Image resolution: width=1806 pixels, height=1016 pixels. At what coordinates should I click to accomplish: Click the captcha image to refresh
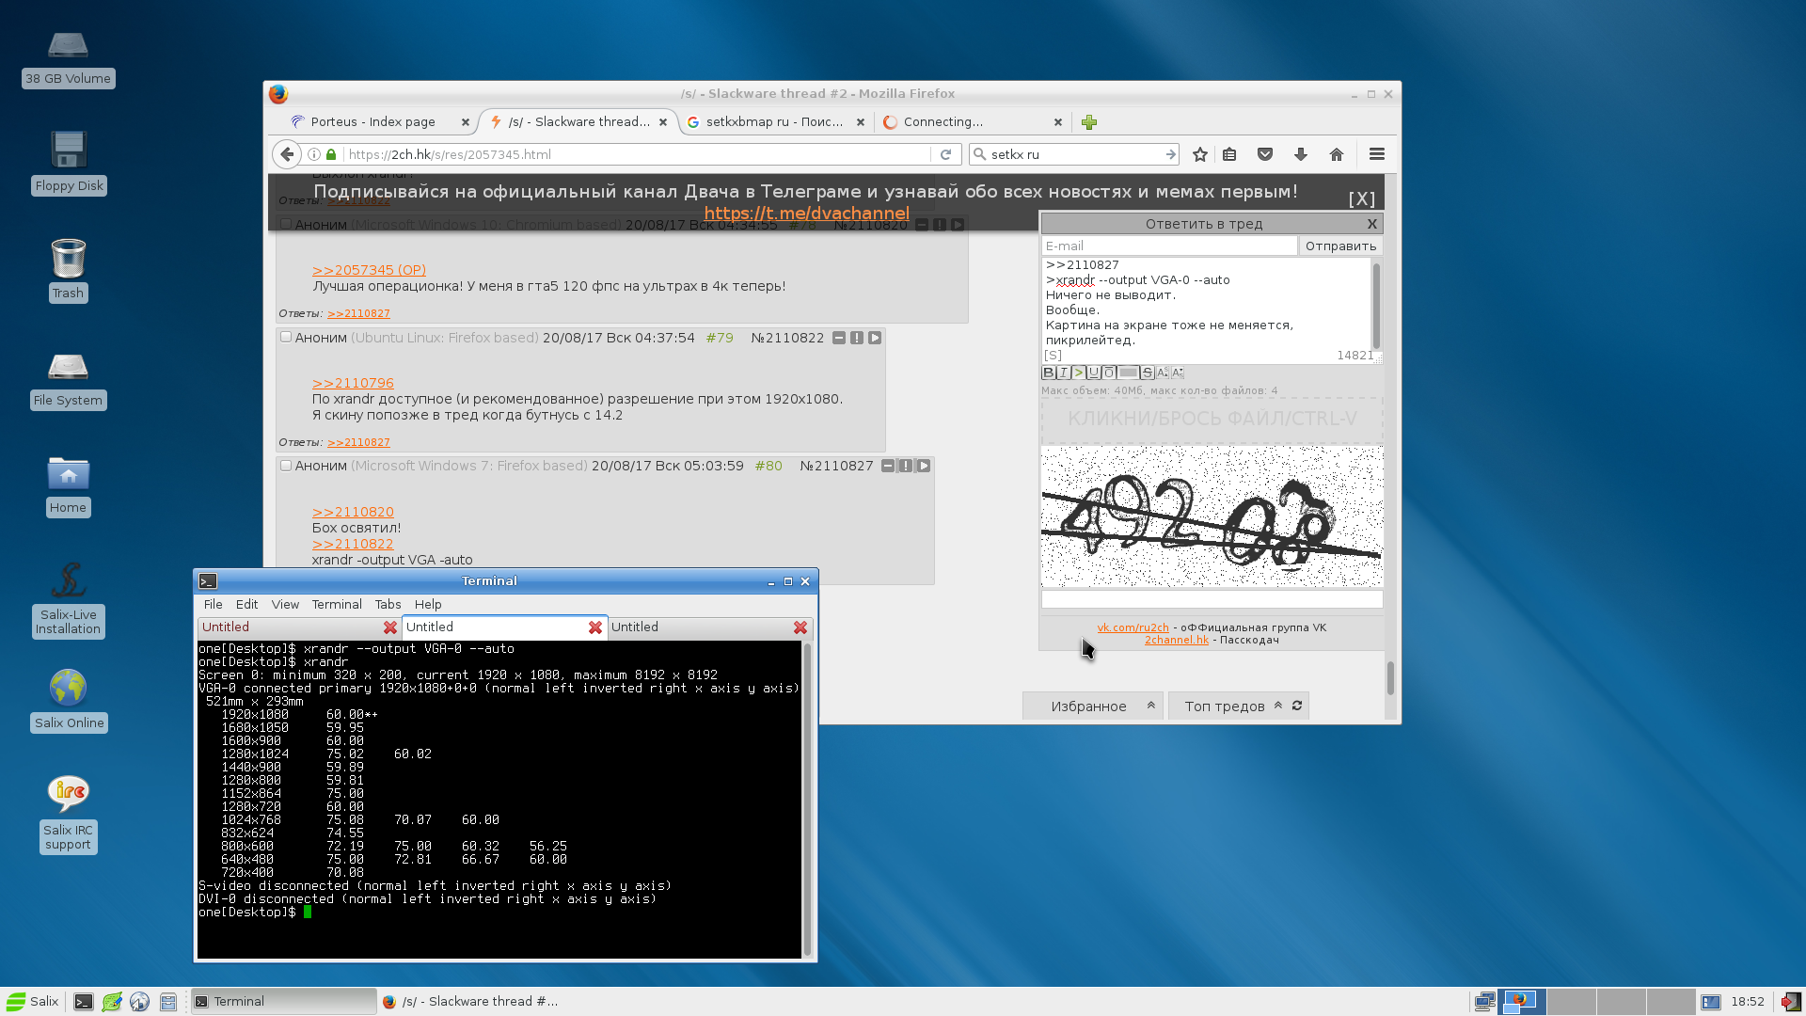(x=1212, y=516)
